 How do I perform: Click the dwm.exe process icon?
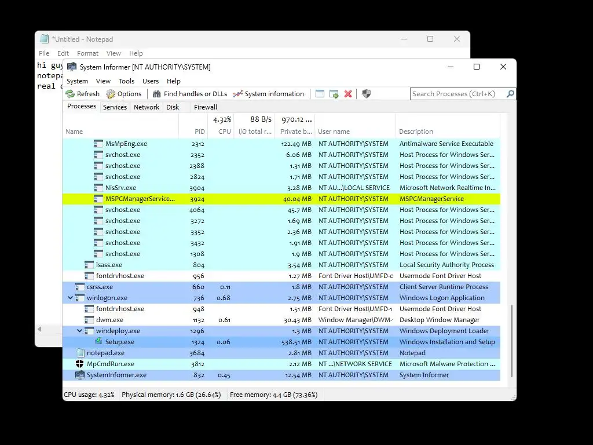(89, 320)
